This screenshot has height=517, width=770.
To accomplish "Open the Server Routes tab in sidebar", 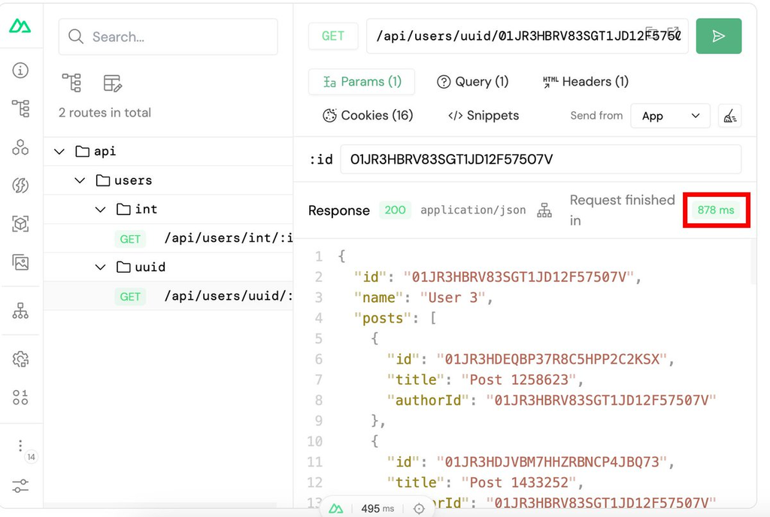I will point(20,310).
